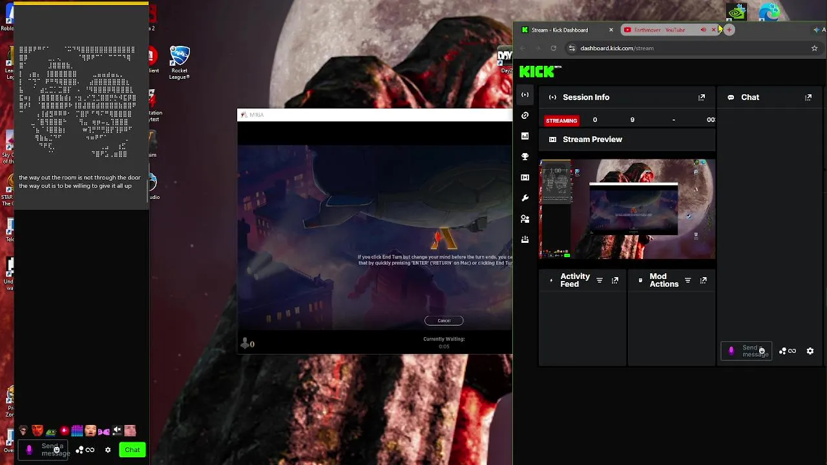Click the Session Info panel header
Screen dimensions: 827x465
point(627,98)
